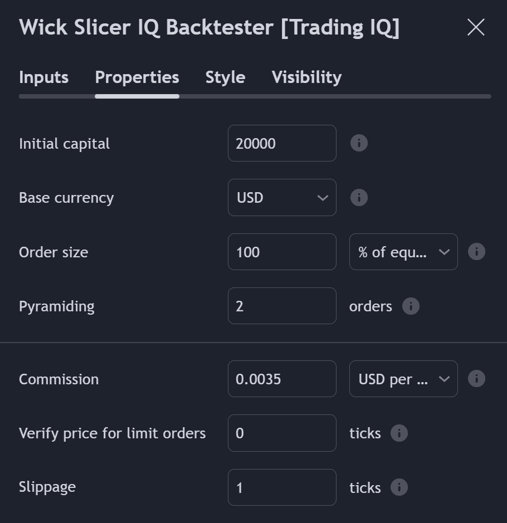Viewport: 507px width, 523px height.
Task: Open the Order size unit dropdown
Action: [x=403, y=252]
